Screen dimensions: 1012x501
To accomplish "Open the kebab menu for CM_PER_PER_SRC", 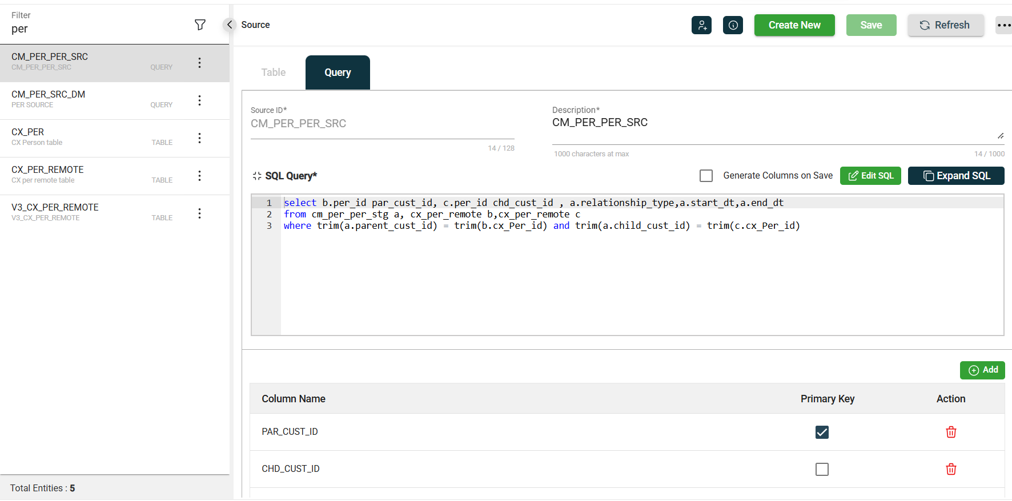I will coord(199,63).
